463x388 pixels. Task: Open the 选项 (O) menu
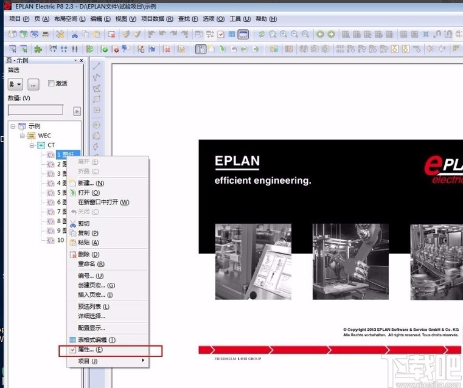(214, 19)
